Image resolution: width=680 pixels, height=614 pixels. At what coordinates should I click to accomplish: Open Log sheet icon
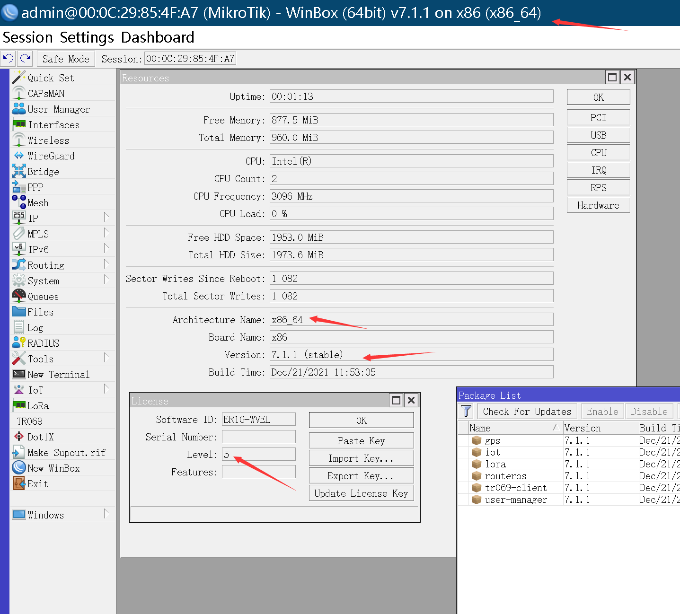(18, 327)
